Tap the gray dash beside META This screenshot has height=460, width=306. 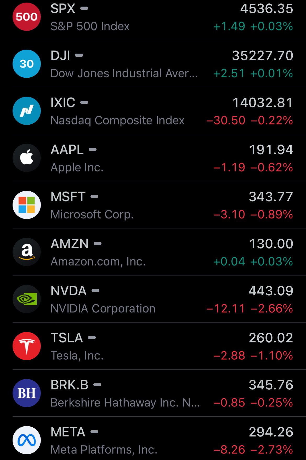94,432
